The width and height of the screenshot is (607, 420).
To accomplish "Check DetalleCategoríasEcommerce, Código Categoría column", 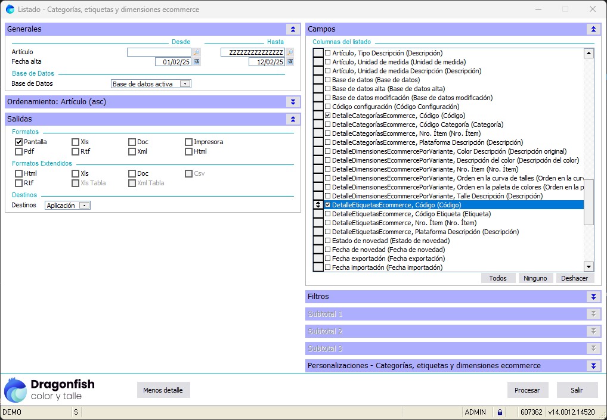I will (327, 125).
